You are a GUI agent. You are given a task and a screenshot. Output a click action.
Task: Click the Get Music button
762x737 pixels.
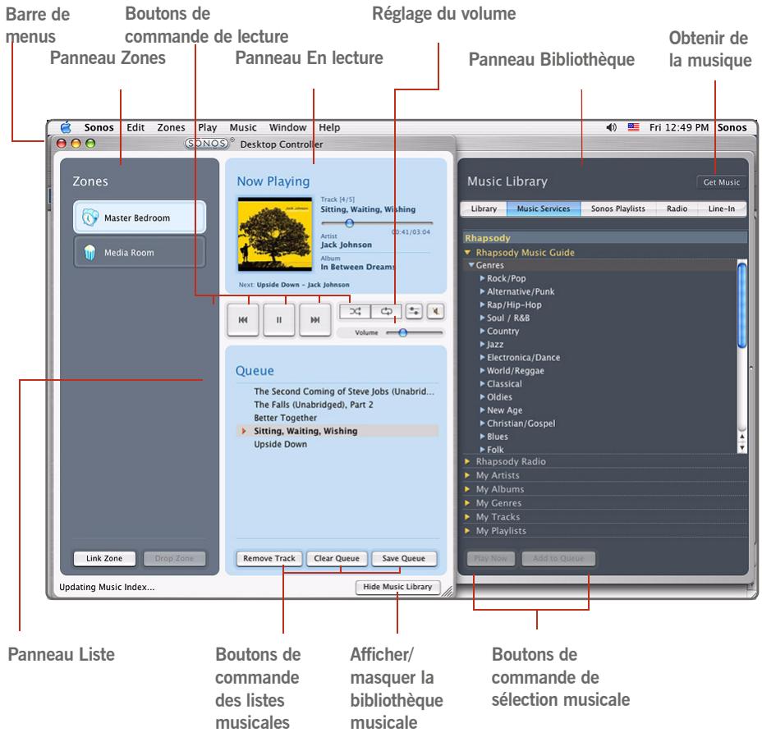pyautogui.click(x=722, y=182)
